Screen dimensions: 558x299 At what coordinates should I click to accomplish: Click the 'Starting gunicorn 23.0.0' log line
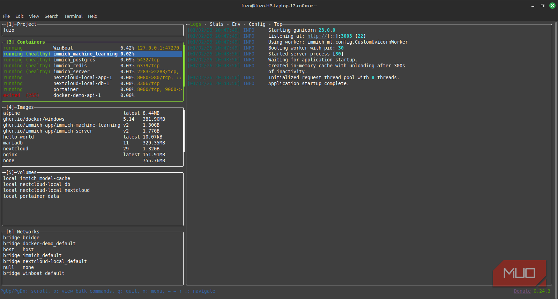click(302, 30)
